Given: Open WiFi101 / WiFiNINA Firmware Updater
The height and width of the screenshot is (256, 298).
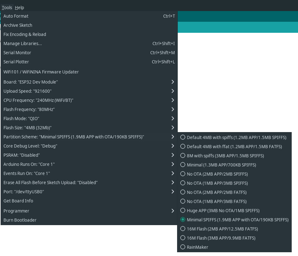Looking at the screenshot, I should click(89, 72).
